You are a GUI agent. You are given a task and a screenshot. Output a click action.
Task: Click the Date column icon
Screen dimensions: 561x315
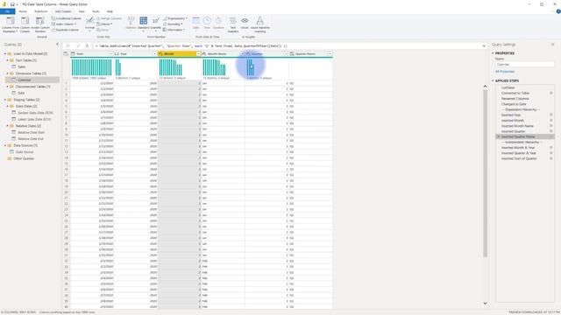pyautogui.click(x=195, y=20)
